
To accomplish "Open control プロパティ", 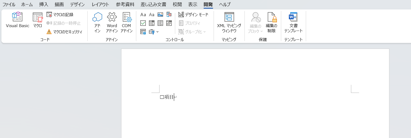I will 190,23.
